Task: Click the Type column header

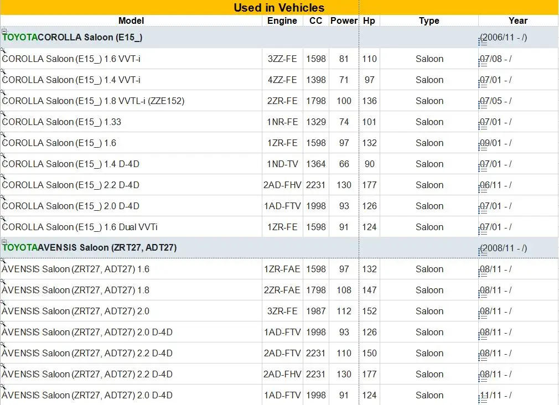Action: pyautogui.click(x=429, y=20)
